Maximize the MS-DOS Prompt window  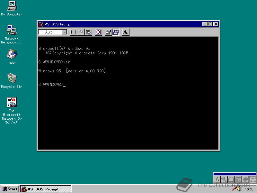[210, 24]
